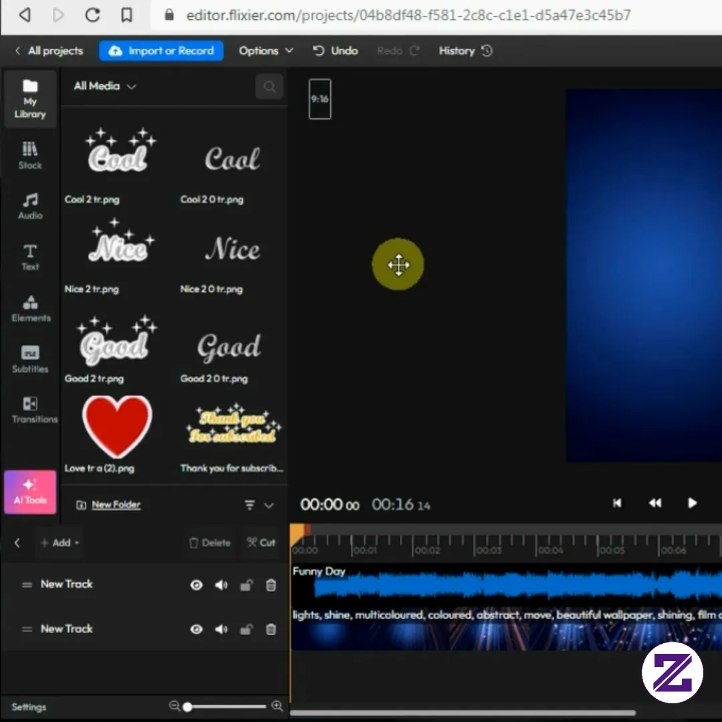Grab first New Track reorder handle
The height and width of the screenshot is (722, 722).
point(27,585)
